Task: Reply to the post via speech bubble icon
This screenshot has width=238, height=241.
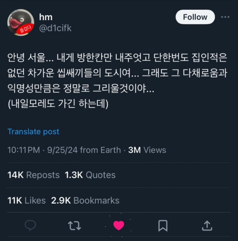Action: 30,226
